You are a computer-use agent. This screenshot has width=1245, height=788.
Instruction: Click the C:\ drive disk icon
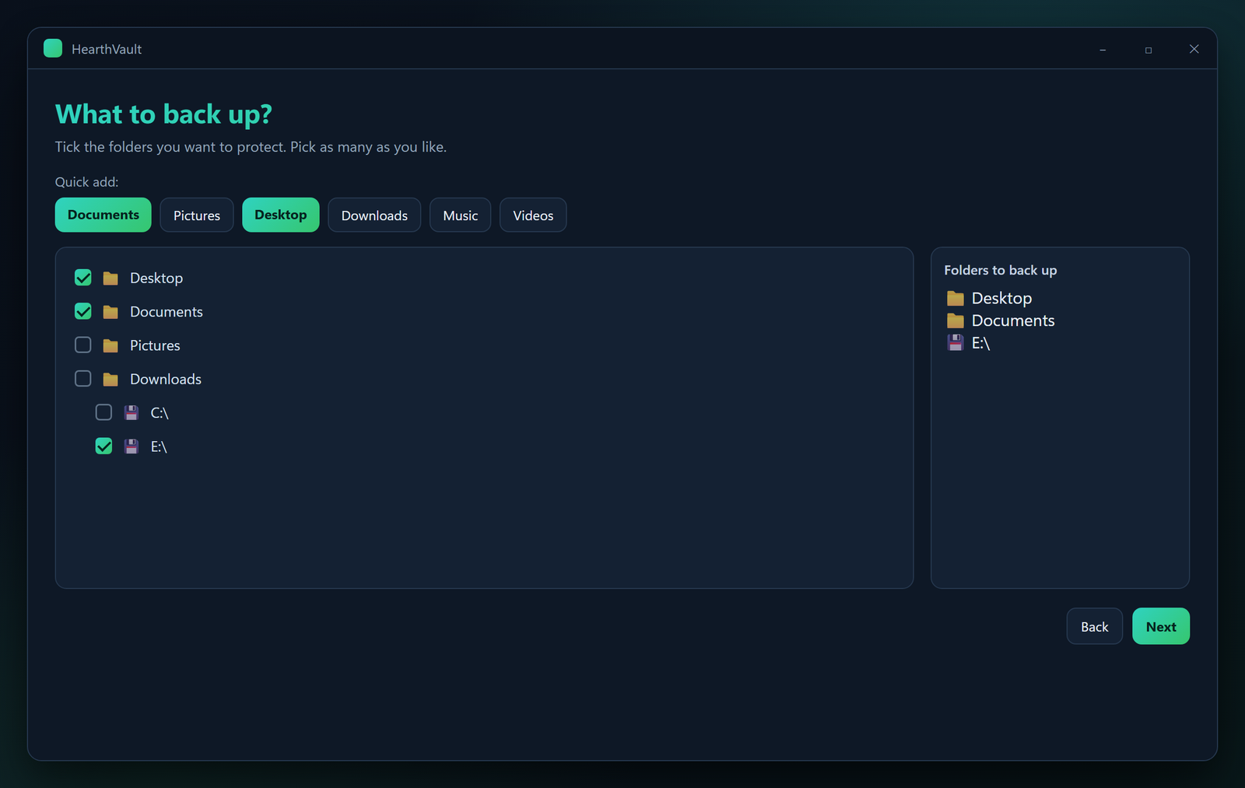[x=132, y=412]
